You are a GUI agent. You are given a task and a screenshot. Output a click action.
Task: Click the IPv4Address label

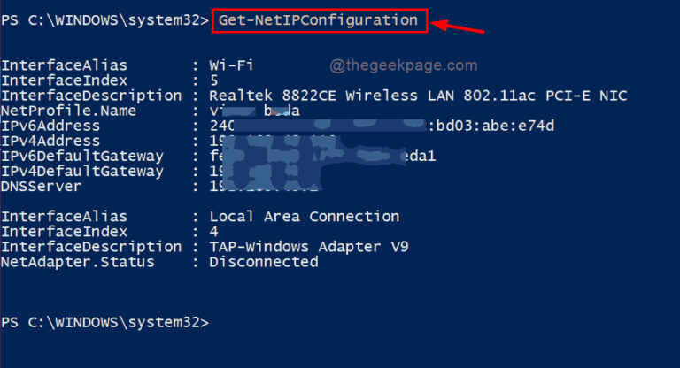click(x=50, y=142)
